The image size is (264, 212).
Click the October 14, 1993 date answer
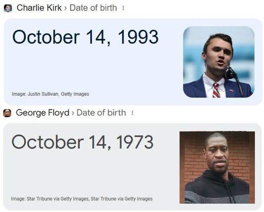click(85, 37)
